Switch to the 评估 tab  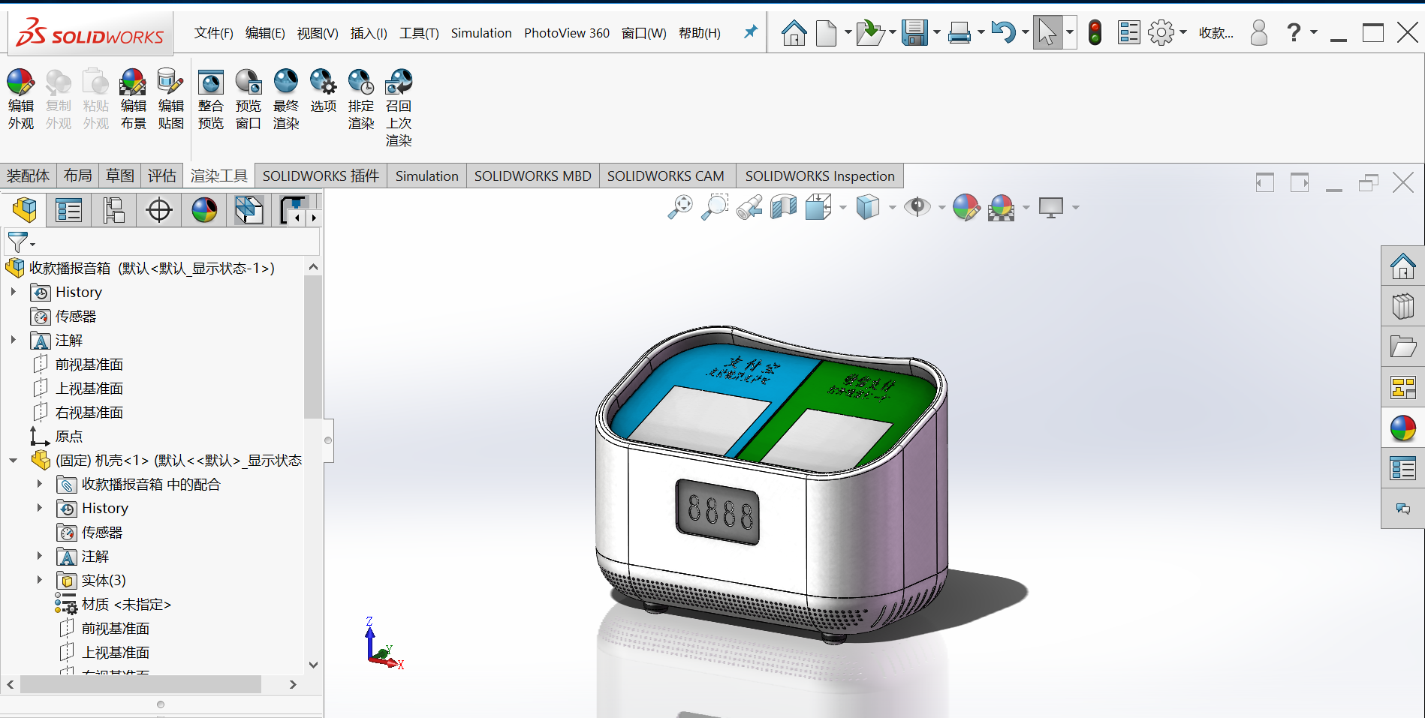pos(162,176)
